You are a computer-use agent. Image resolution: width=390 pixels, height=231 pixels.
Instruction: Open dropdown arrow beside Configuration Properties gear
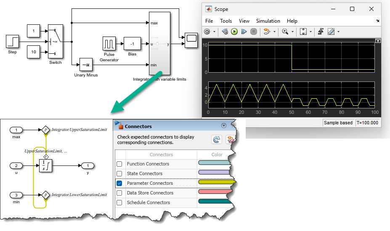214,32
